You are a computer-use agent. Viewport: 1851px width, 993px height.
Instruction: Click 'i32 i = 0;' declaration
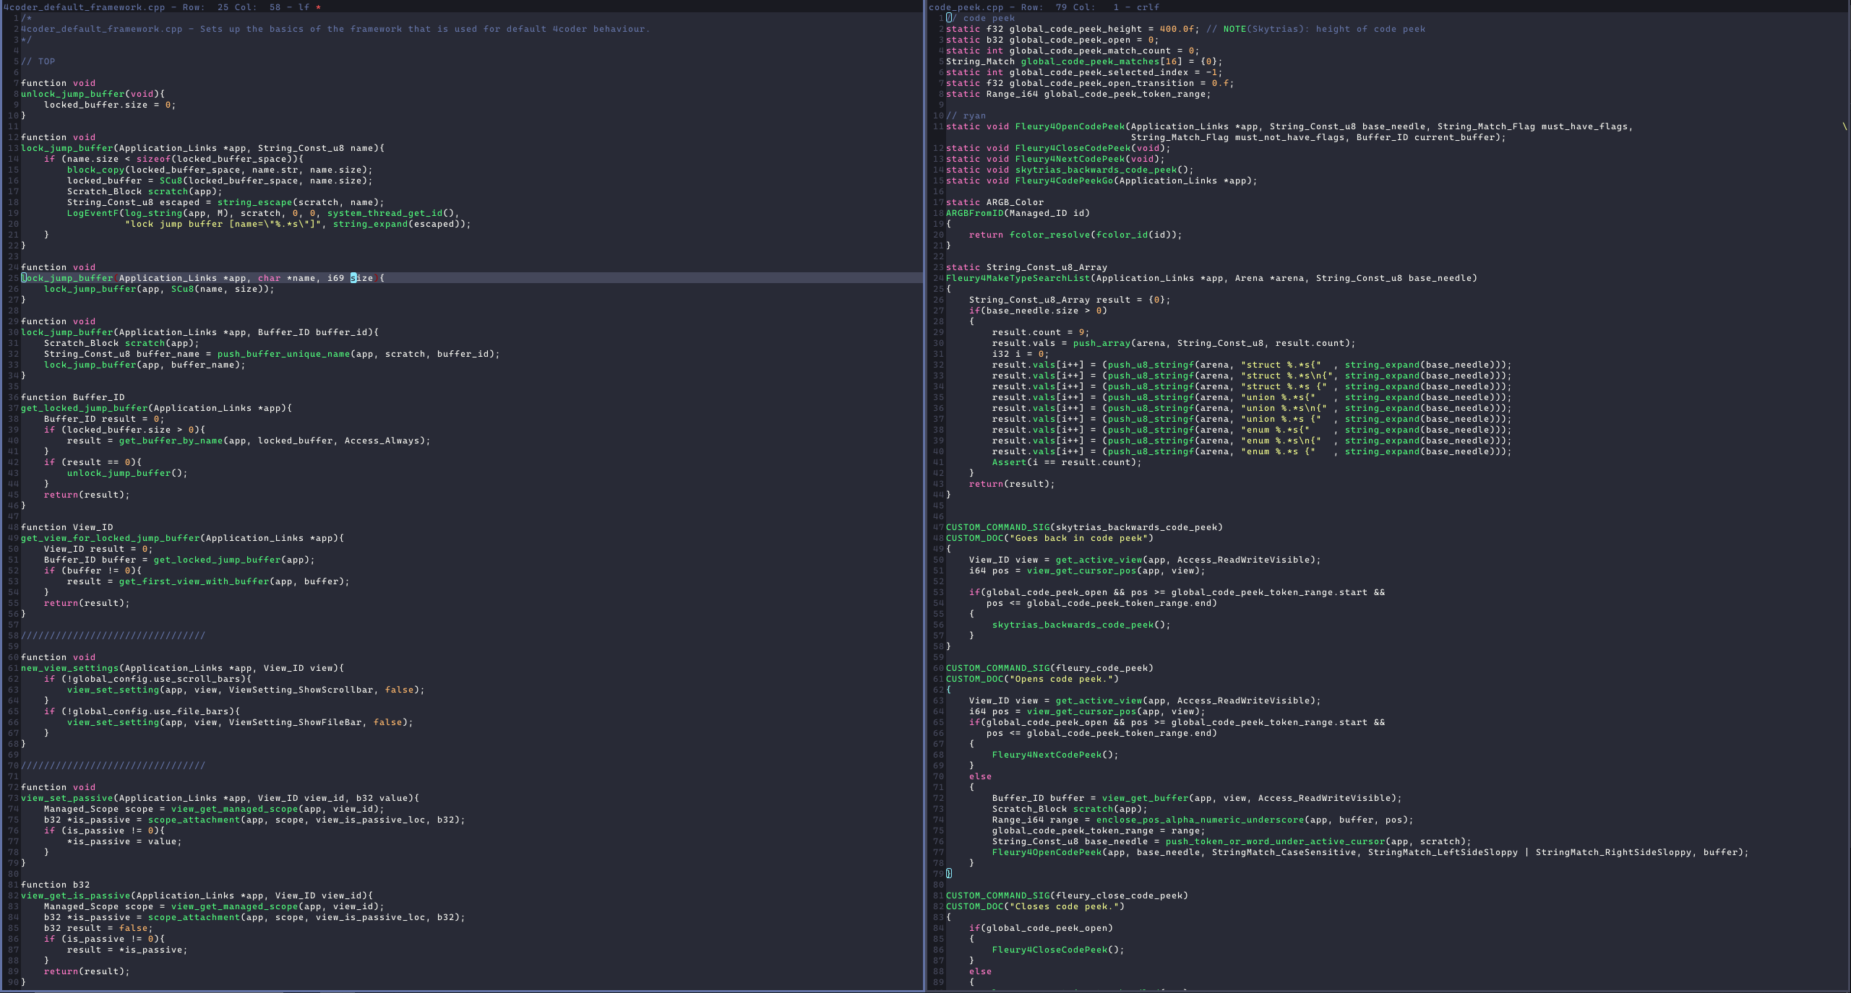point(1021,354)
